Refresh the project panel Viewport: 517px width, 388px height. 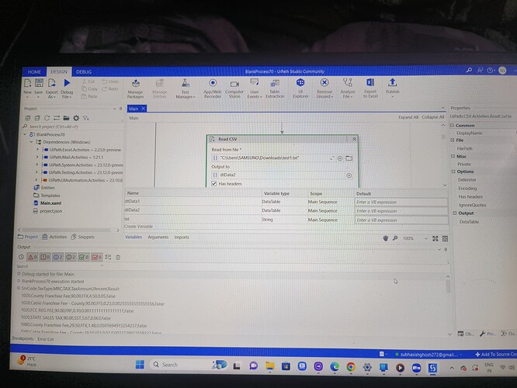tap(47, 118)
